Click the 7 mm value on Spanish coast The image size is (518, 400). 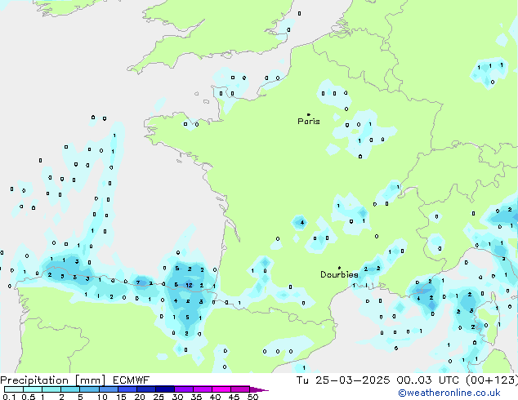(138, 282)
